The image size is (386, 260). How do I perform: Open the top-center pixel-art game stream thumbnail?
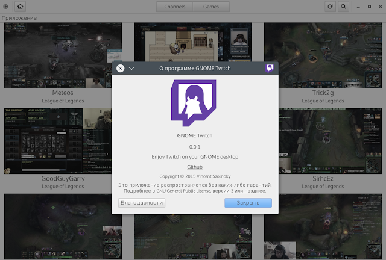(193, 42)
